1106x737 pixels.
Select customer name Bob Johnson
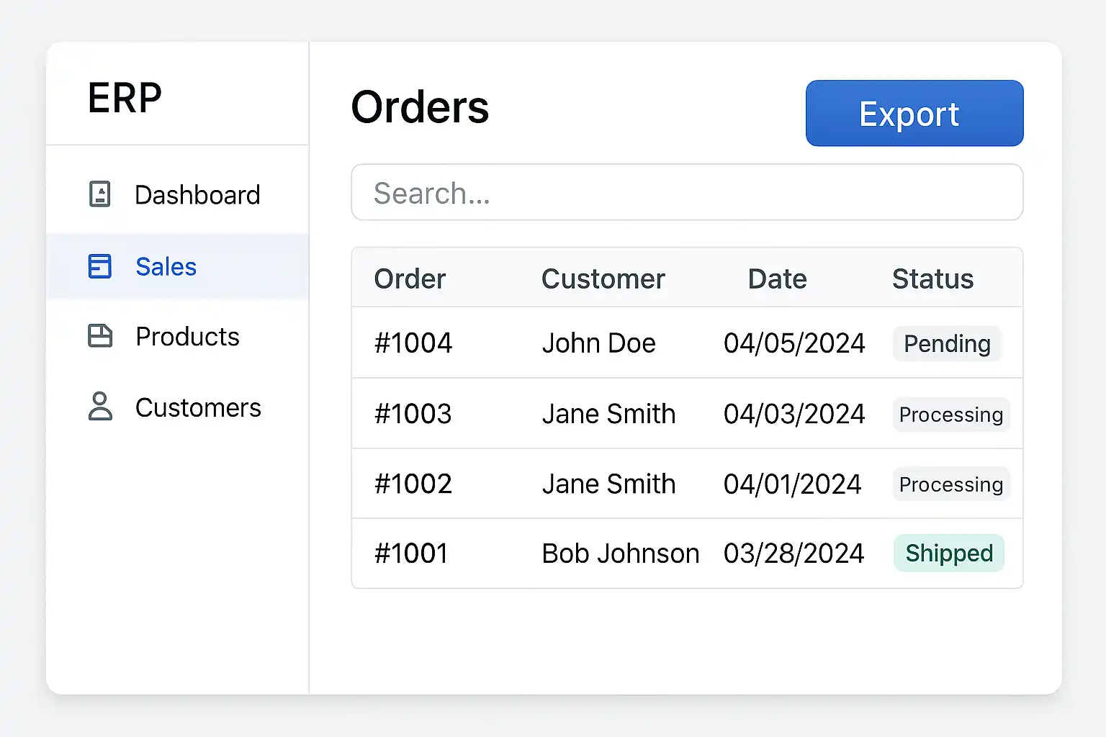click(620, 553)
